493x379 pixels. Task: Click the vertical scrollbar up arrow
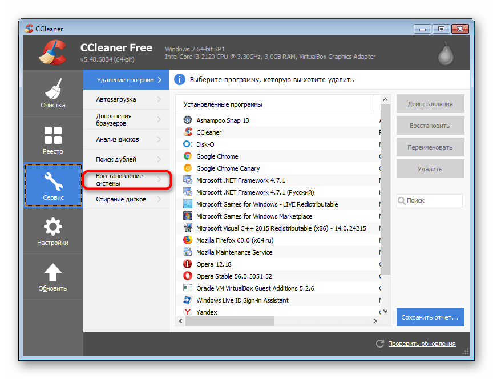386,99
